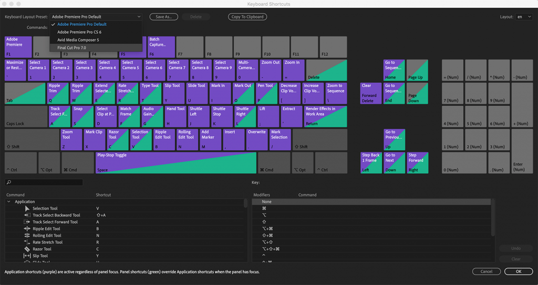Select the Step Forward Right key

417,162
